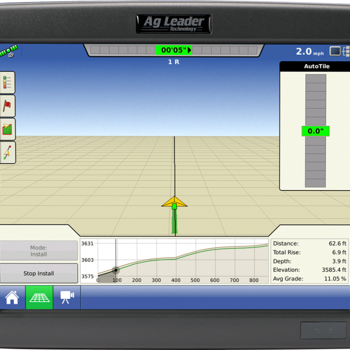Tap the display screen icon at top right

point(335,51)
